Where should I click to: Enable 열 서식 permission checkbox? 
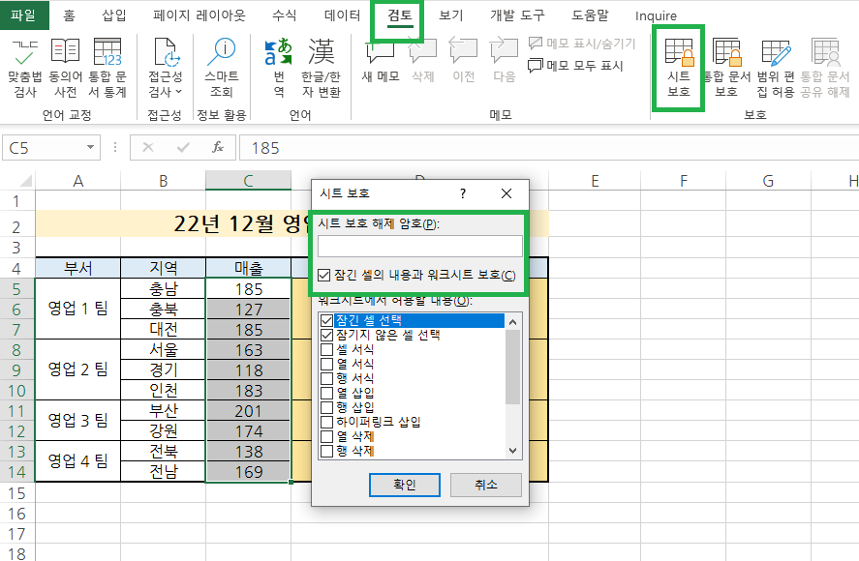pyautogui.click(x=327, y=364)
